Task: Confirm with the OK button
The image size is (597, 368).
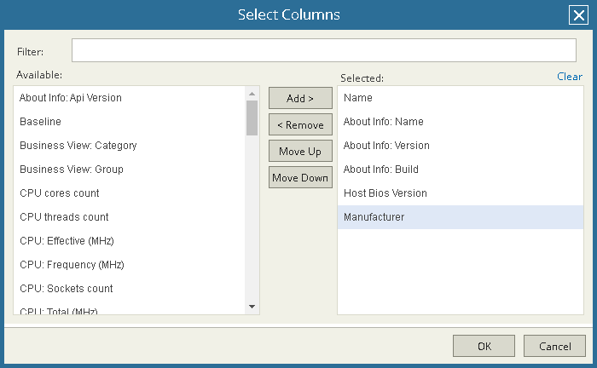Action: pyautogui.click(x=484, y=346)
